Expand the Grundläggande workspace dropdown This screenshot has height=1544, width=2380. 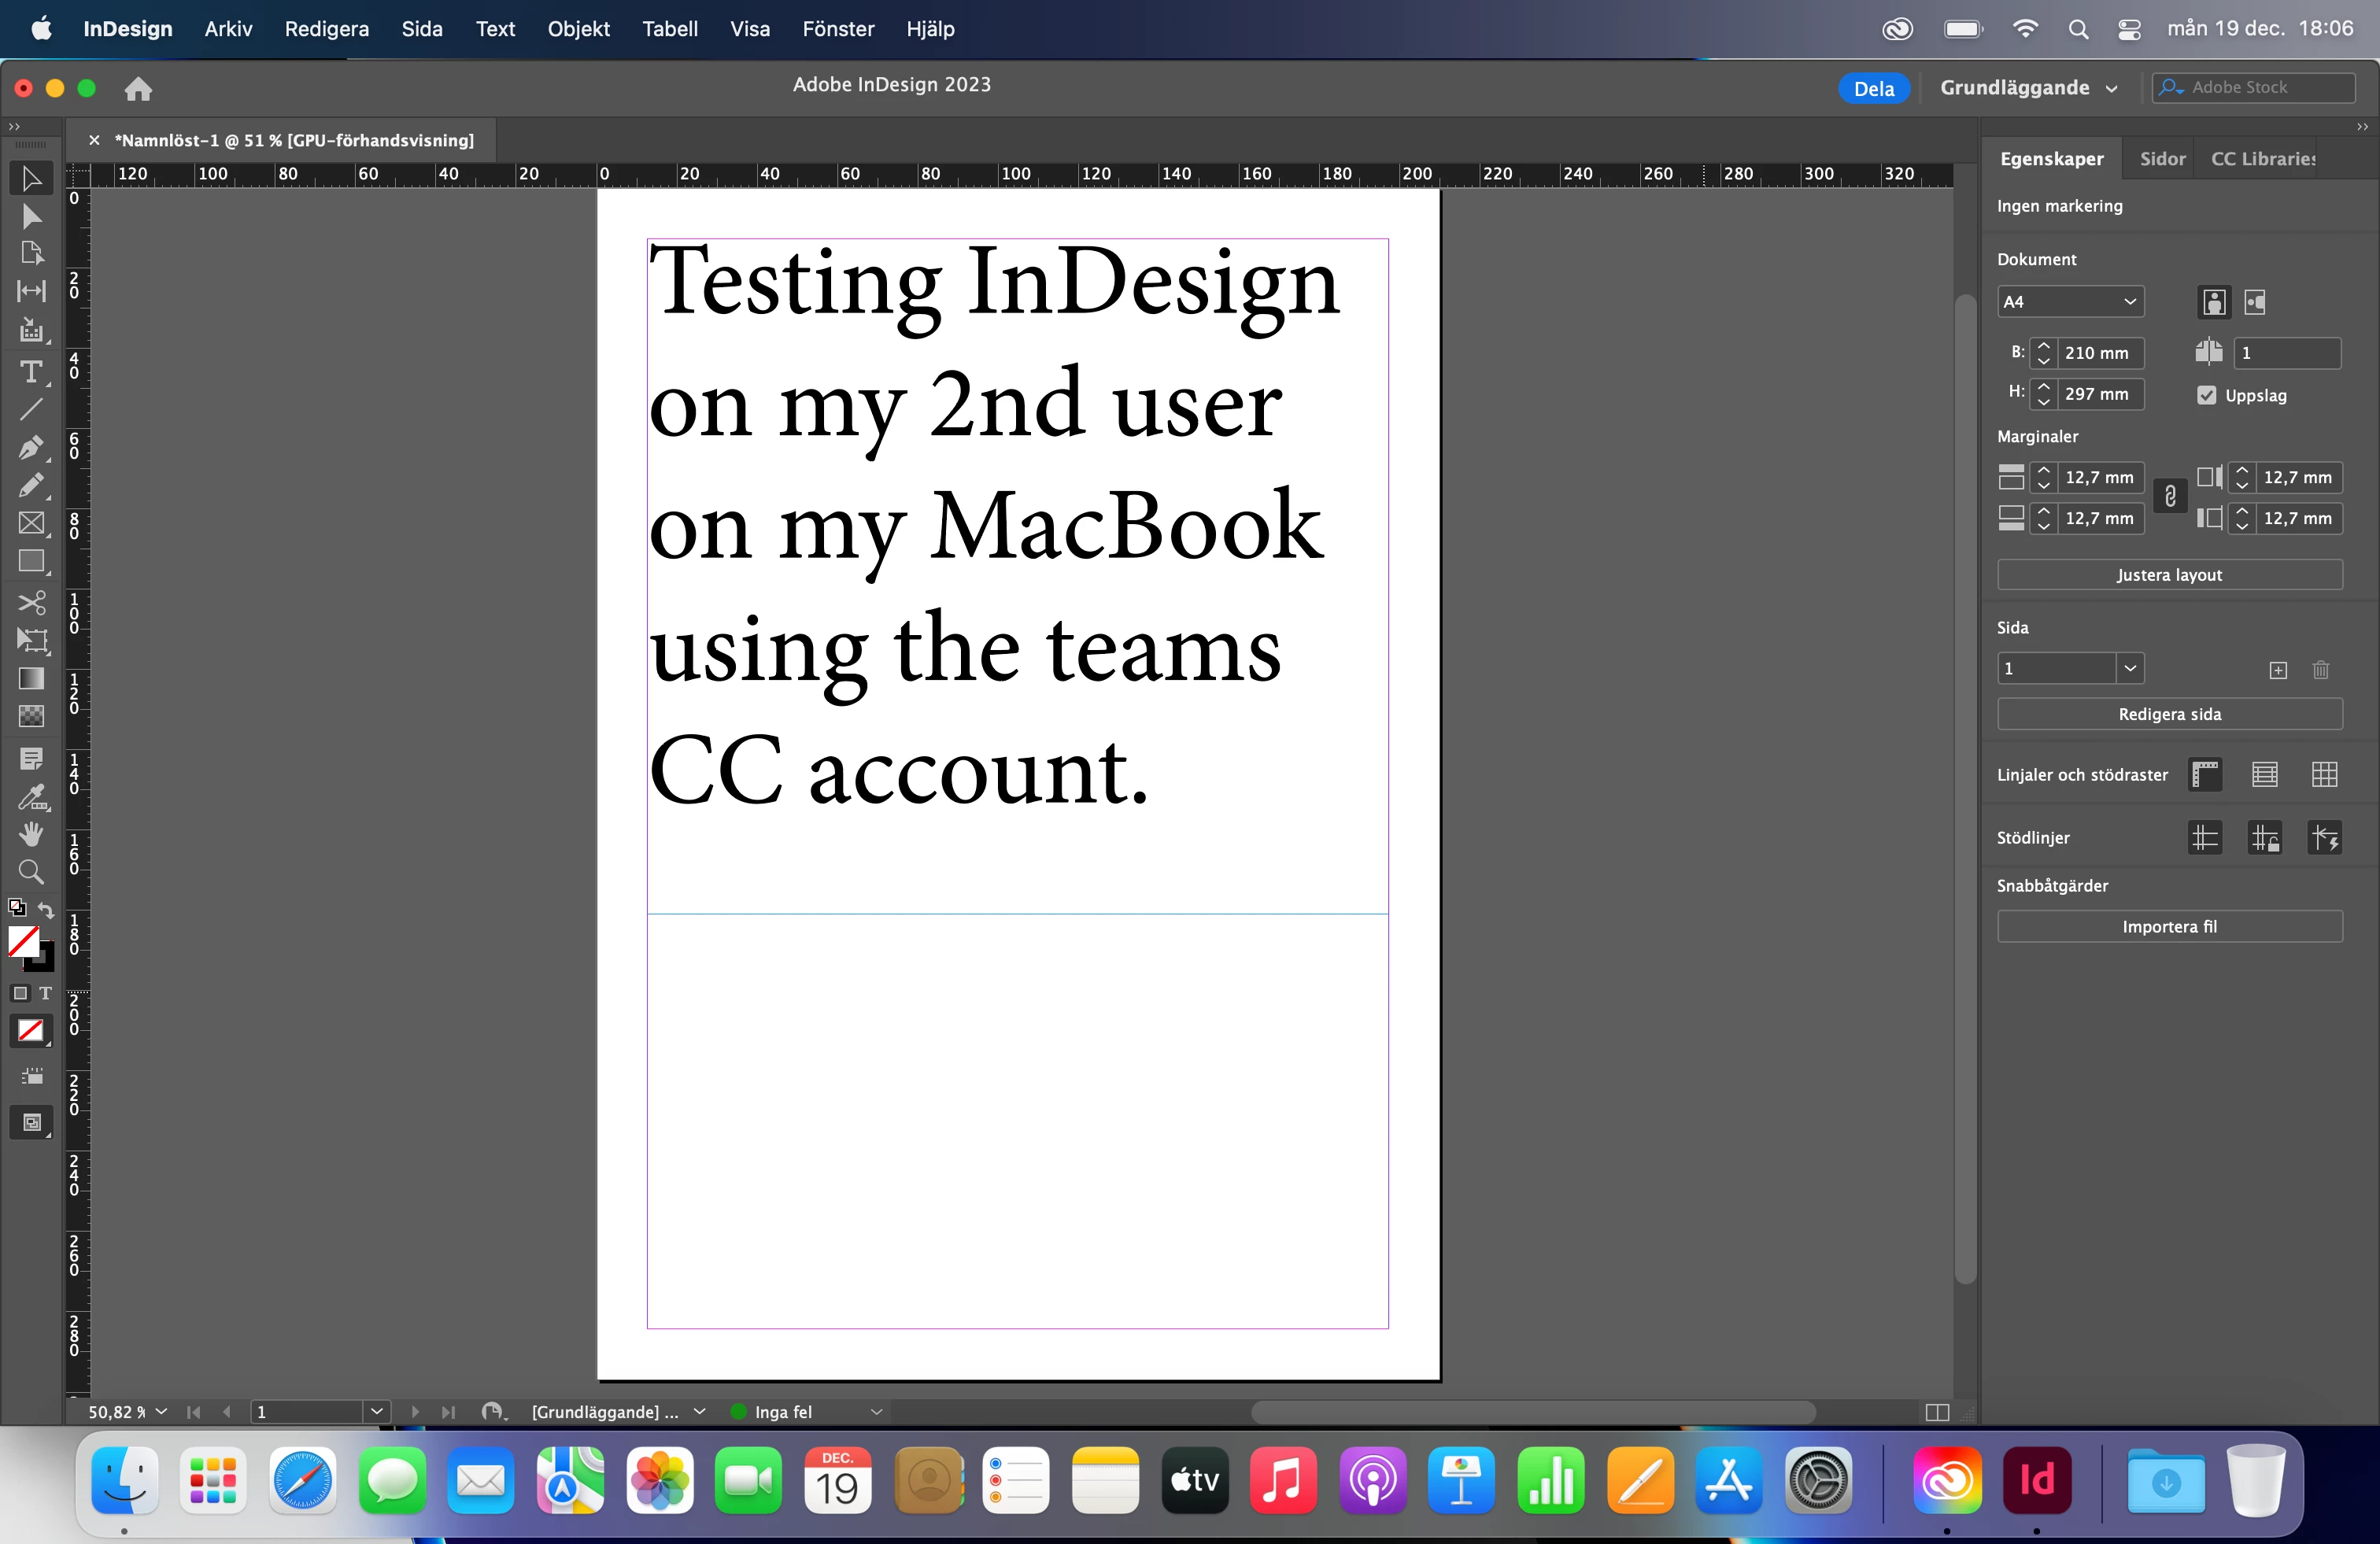pyautogui.click(x=2029, y=88)
